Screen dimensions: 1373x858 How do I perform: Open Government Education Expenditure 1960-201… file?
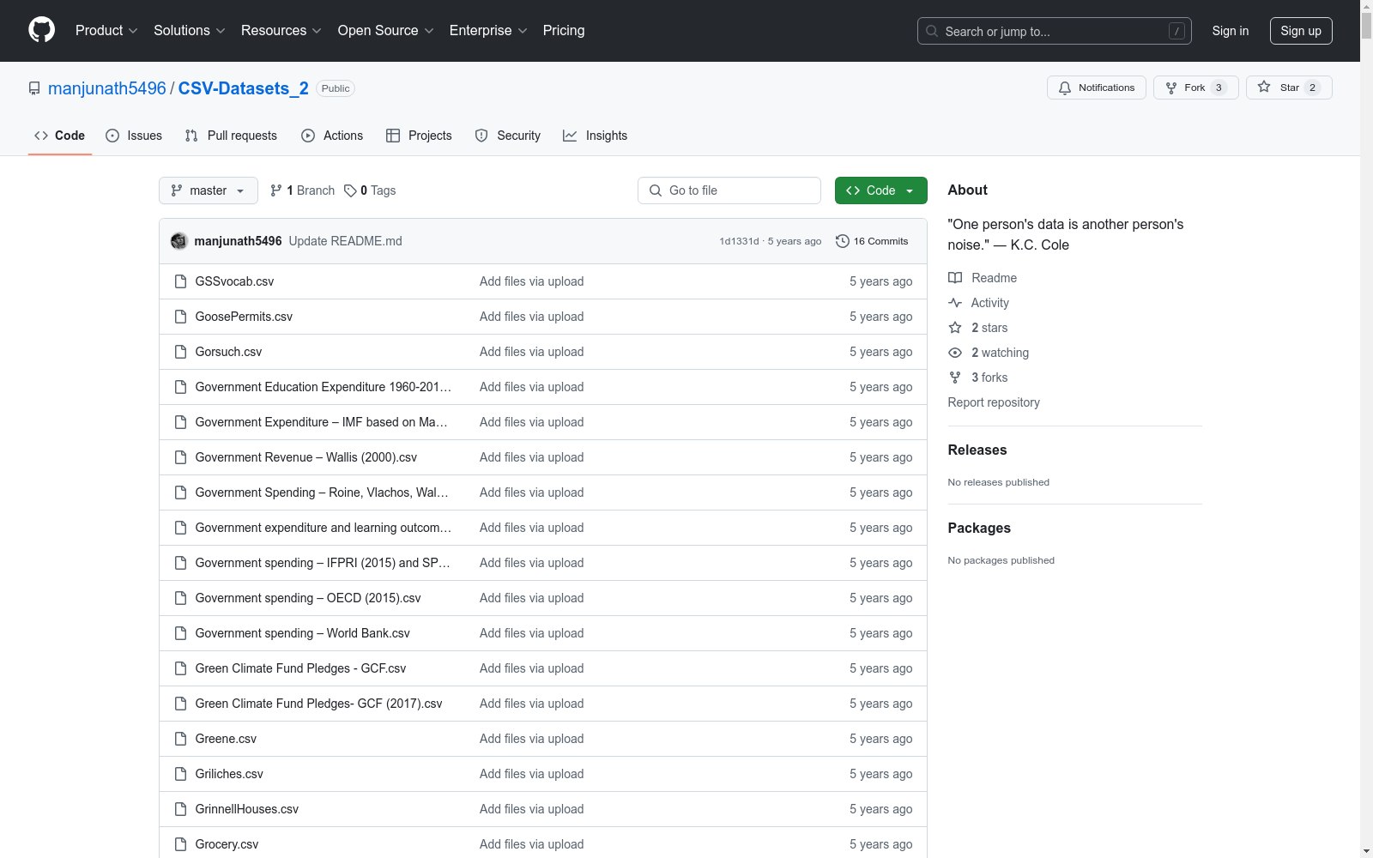pos(324,387)
